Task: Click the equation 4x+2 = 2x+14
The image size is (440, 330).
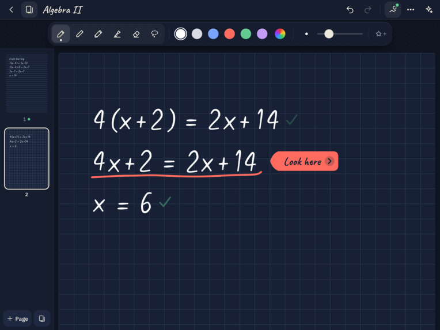Action: pyautogui.click(x=175, y=161)
